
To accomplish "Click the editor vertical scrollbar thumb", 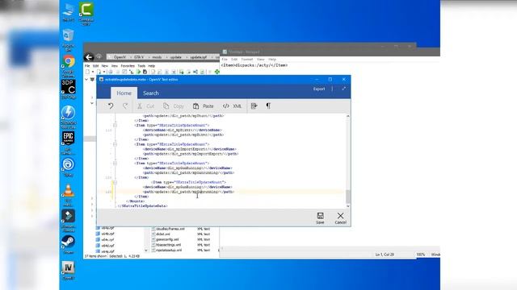I will pyautogui.click(x=348, y=197).
